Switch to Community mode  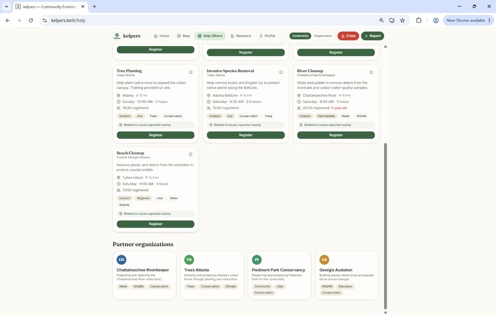point(300,36)
